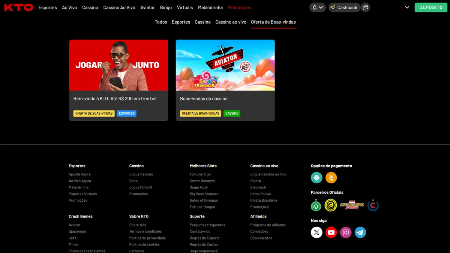Open the chat support icon
The height and width of the screenshot is (253, 450).
coord(366,7)
